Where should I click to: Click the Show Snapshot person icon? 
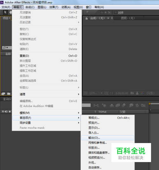point(137,93)
